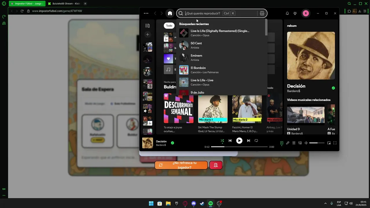
Task: Open the Liked Songs heart tile
Action: pos(169,59)
